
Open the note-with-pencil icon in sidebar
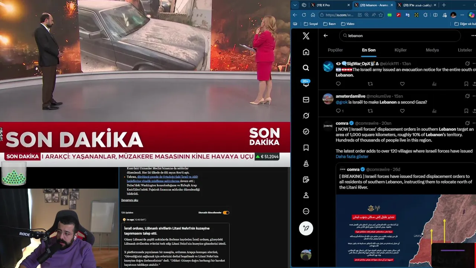tap(306, 179)
